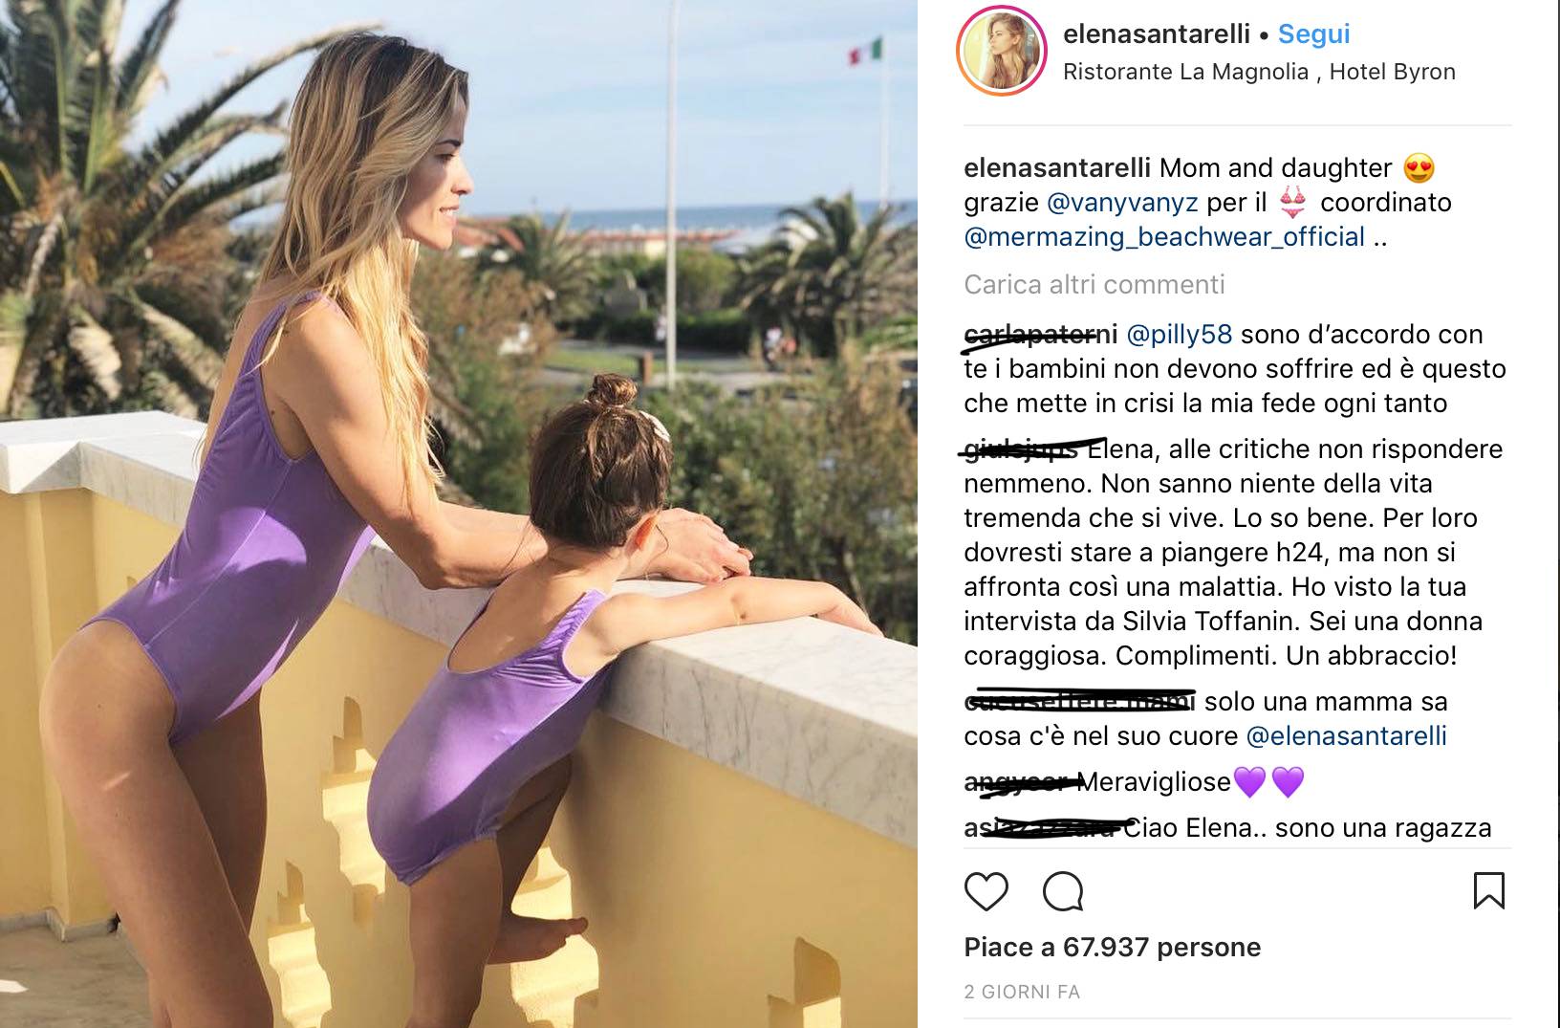This screenshot has height=1028, width=1560.
Task: View likes list Piace a 67.937 persone
Action: pyautogui.click(x=1113, y=948)
